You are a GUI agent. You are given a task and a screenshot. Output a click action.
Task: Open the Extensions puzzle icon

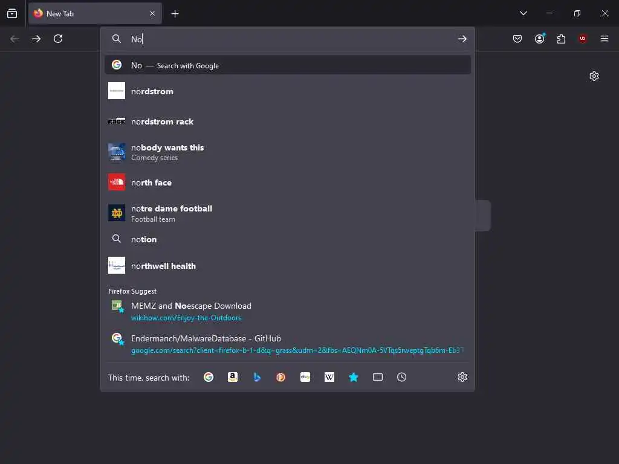coord(561,39)
